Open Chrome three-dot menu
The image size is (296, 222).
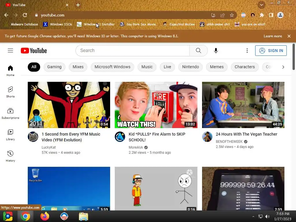click(x=290, y=15)
